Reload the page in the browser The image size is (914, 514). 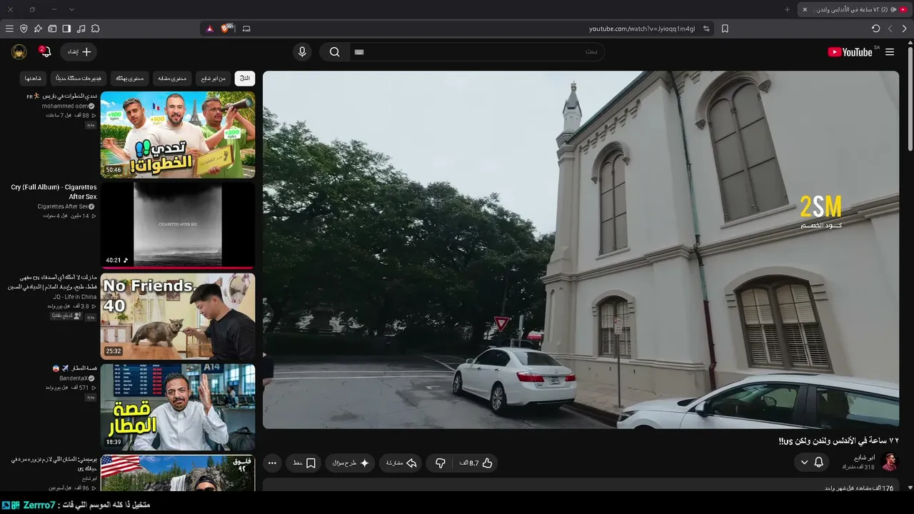875,29
